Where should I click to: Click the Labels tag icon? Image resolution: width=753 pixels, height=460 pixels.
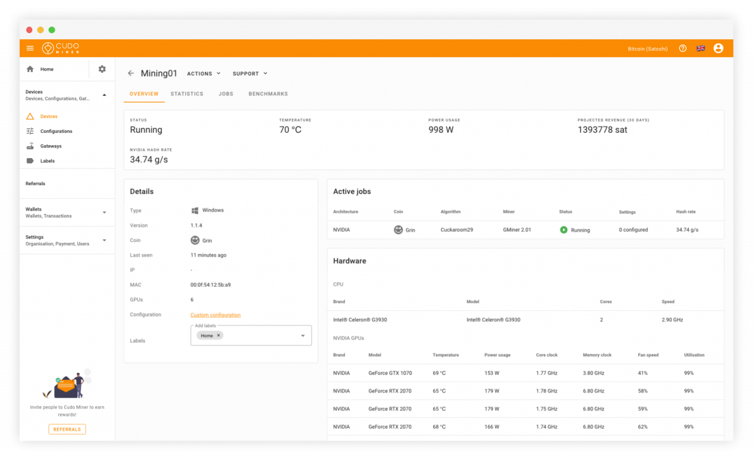pos(30,161)
